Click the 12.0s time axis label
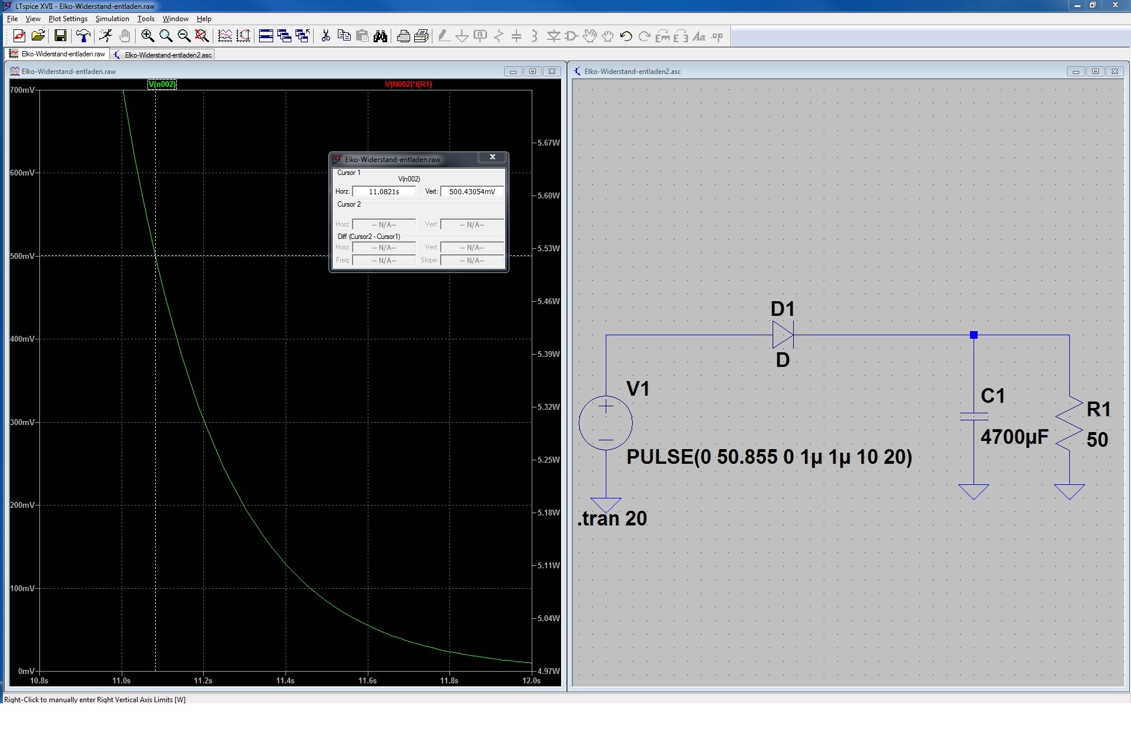 531,680
